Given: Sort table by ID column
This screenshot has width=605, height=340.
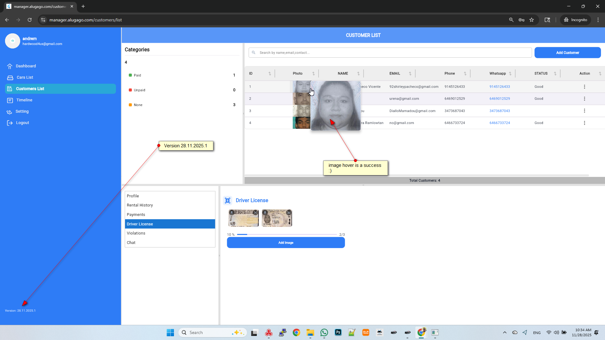Looking at the screenshot, I should click(x=269, y=73).
